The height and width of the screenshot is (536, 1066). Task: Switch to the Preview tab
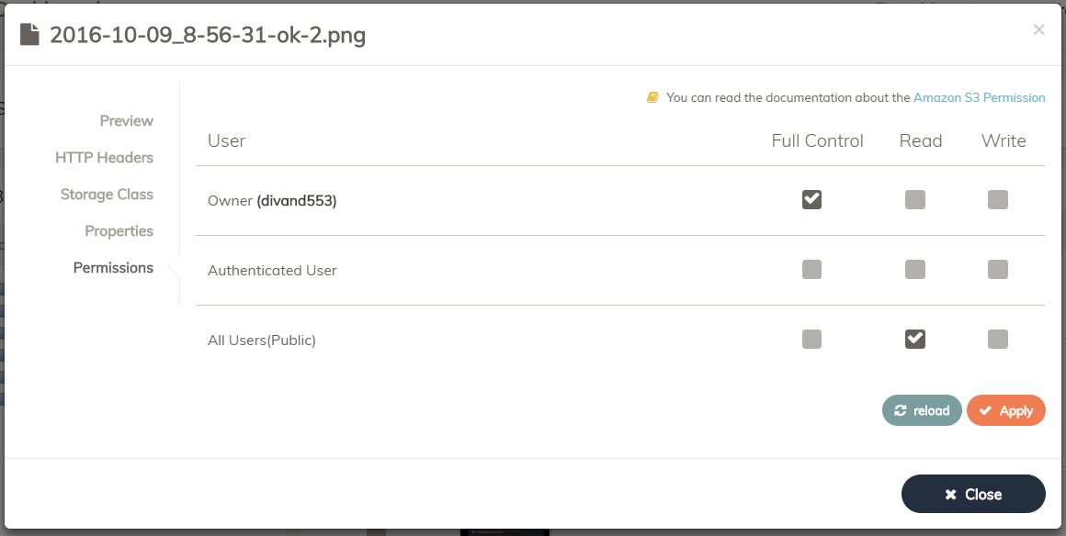click(127, 121)
